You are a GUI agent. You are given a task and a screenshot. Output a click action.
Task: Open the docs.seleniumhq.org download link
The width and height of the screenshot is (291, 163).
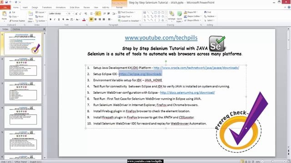(187, 92)
